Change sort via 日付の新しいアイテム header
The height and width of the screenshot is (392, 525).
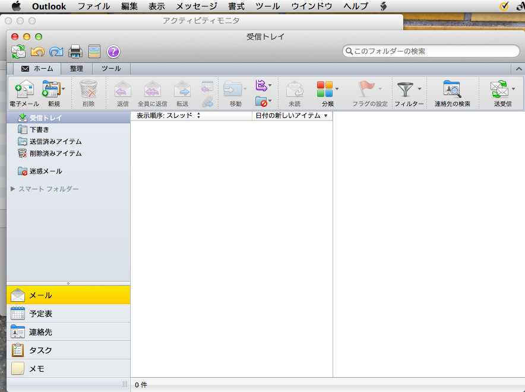(x=291, y=116)
